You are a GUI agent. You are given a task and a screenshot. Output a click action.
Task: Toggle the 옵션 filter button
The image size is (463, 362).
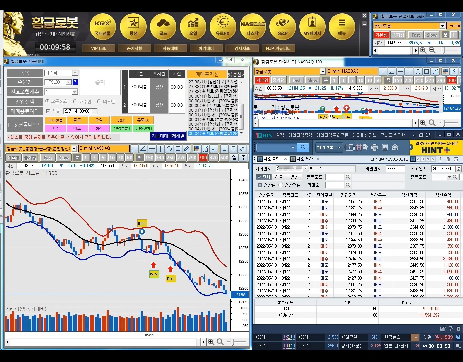294,177
